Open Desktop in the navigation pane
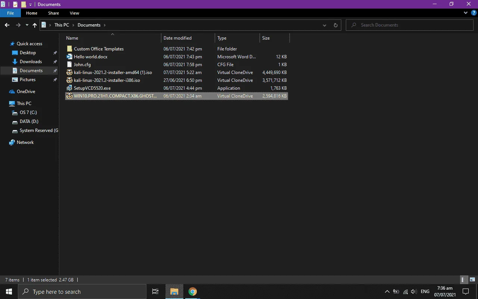478x299 pixels. point(28,53)
